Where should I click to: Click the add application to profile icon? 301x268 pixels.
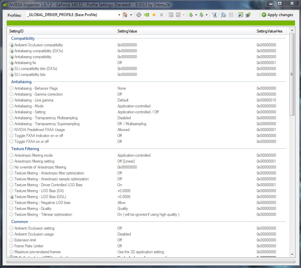tap(171, 15)
